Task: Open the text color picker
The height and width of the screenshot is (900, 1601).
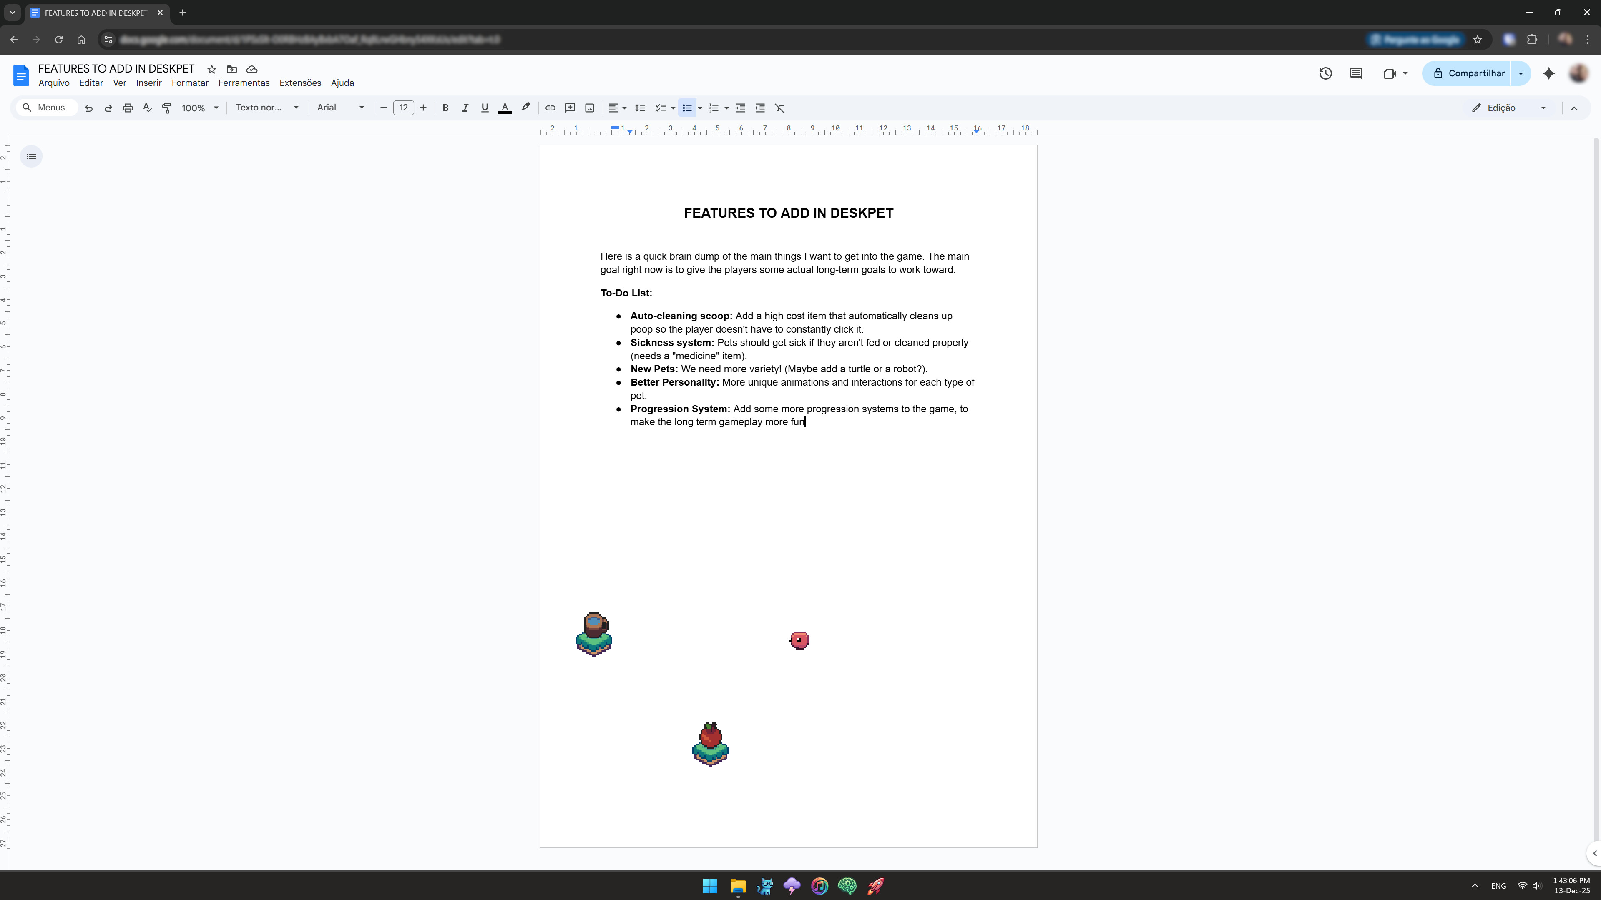Action: 505,108
